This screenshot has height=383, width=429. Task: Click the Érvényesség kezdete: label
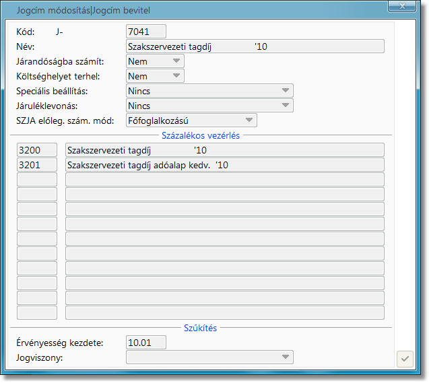coord(60,343)
